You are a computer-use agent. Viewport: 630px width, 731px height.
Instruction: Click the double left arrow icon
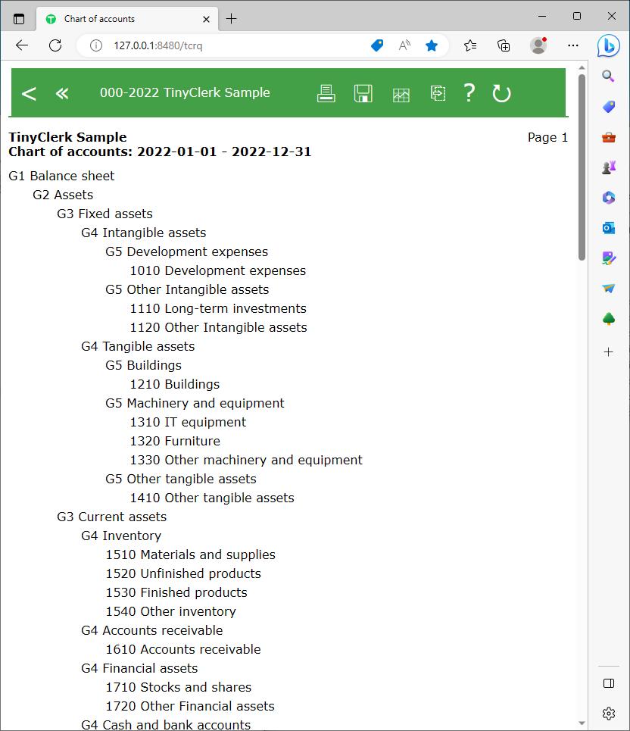click(x=62, y=93)
